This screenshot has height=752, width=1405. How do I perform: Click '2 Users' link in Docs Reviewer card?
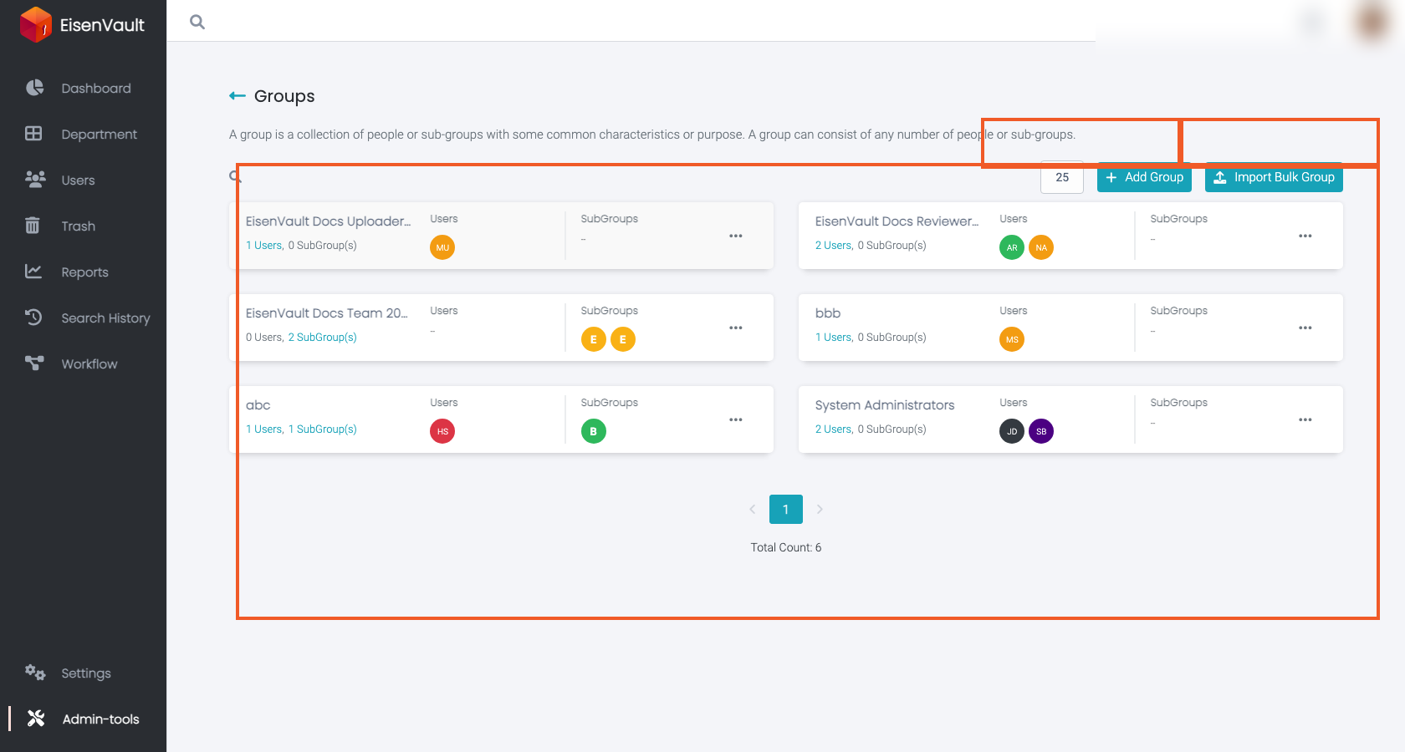click(x=834, y=246)
